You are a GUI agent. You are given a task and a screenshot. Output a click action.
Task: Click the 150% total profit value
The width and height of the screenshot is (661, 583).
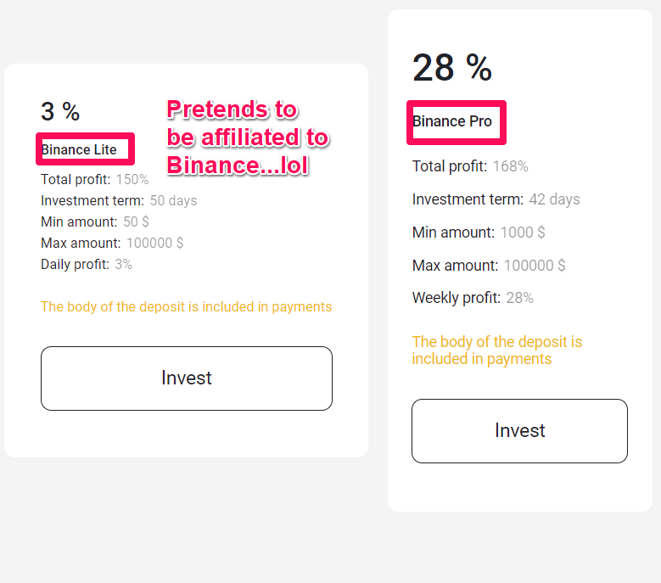tap(132, 179)
